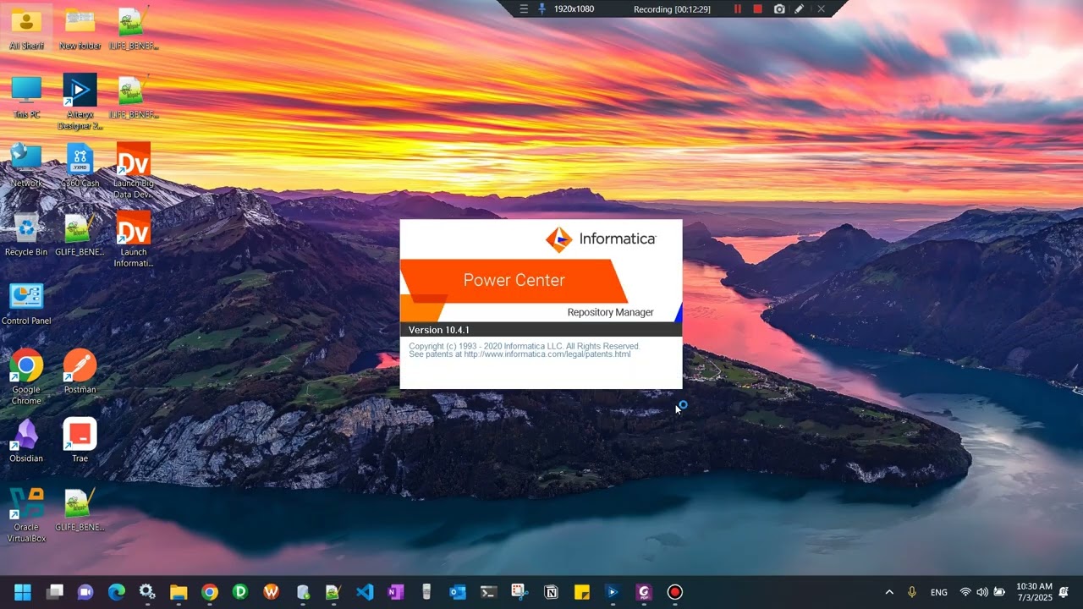Open the recording toolbar hamburger menu

point(524,9)
